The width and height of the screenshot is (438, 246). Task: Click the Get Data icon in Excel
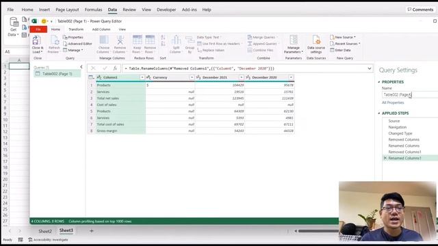(x=14, y=22)
